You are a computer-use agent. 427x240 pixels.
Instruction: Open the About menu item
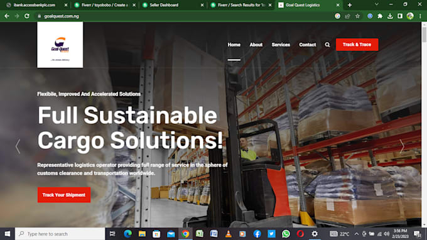click(256, 45)
